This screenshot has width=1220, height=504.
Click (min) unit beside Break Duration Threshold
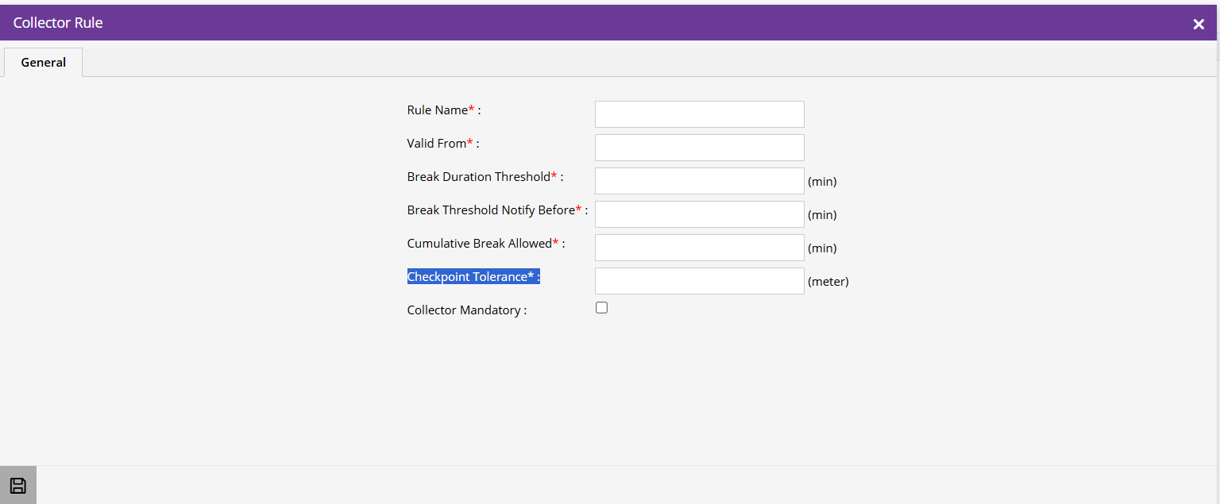(x=822, y=182)
